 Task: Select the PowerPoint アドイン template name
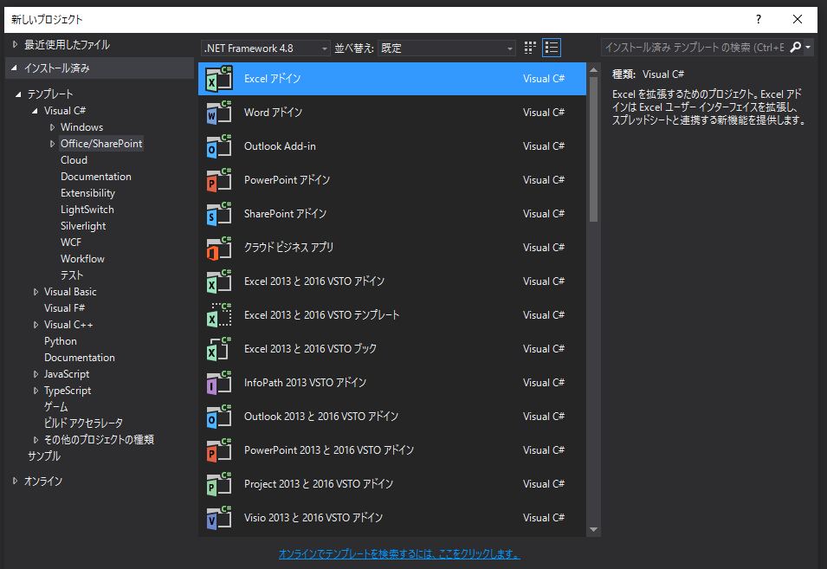pos(287,180)
